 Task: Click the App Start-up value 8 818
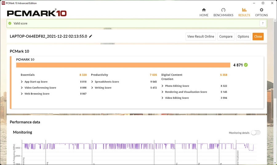(83, 82)
